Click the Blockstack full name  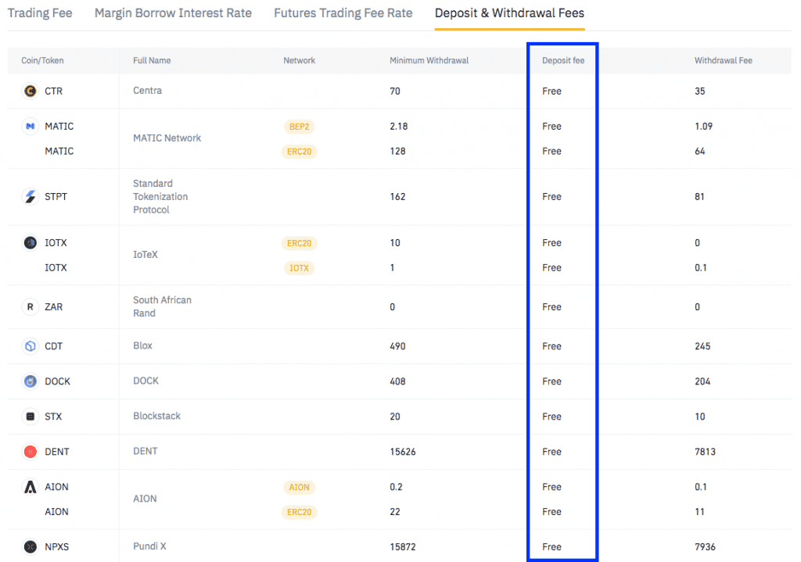(156, 416)
